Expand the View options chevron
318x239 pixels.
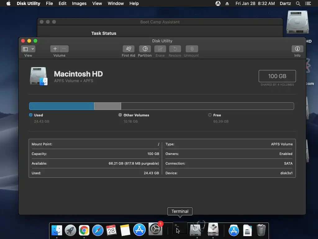point(33,49)
